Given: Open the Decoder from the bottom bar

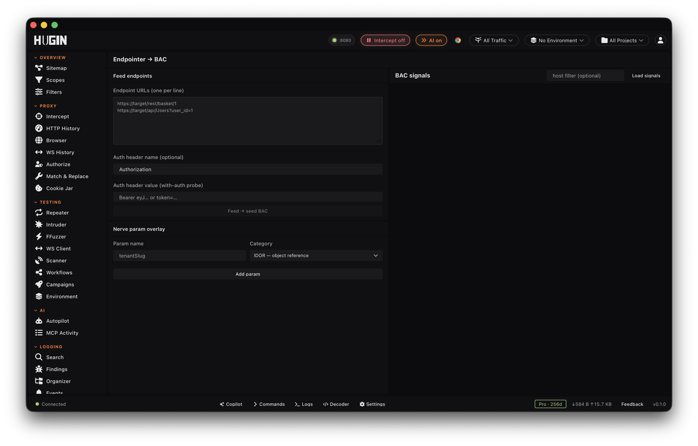Looking at the screenshot, I should pyautogui.click(x=336, y=404).
